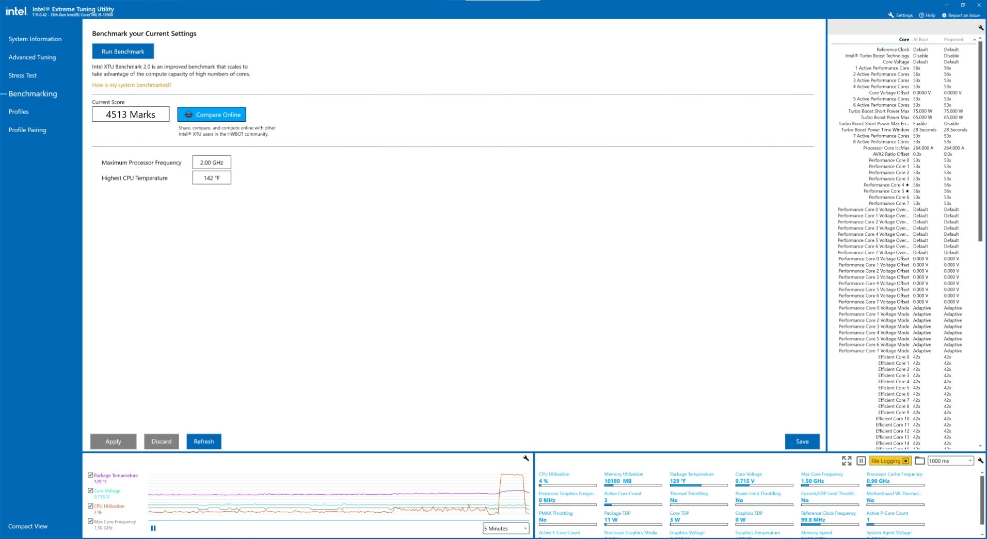Switch to the Stress Test section
The width and height of the screenshot is (987, 539).
tap(22, 75)
